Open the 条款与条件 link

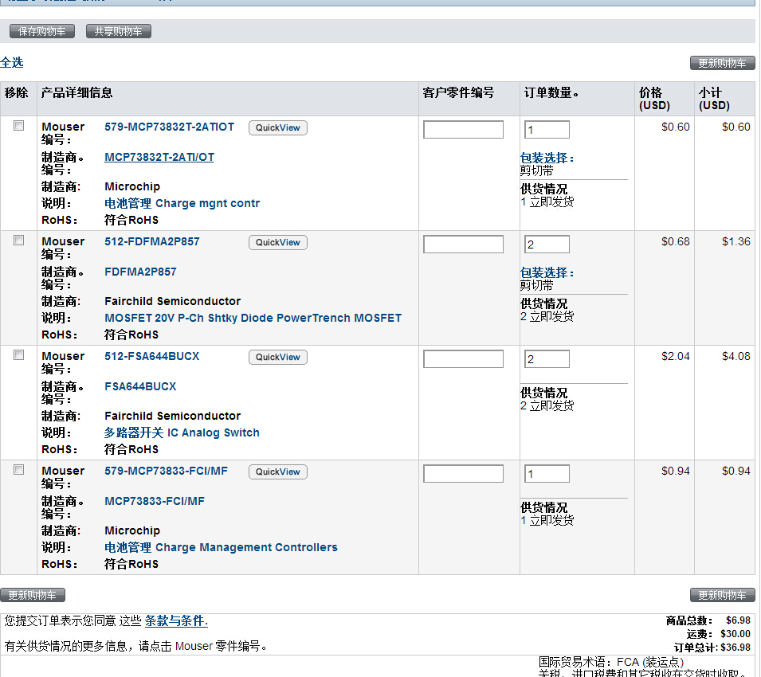pos(176,620)
